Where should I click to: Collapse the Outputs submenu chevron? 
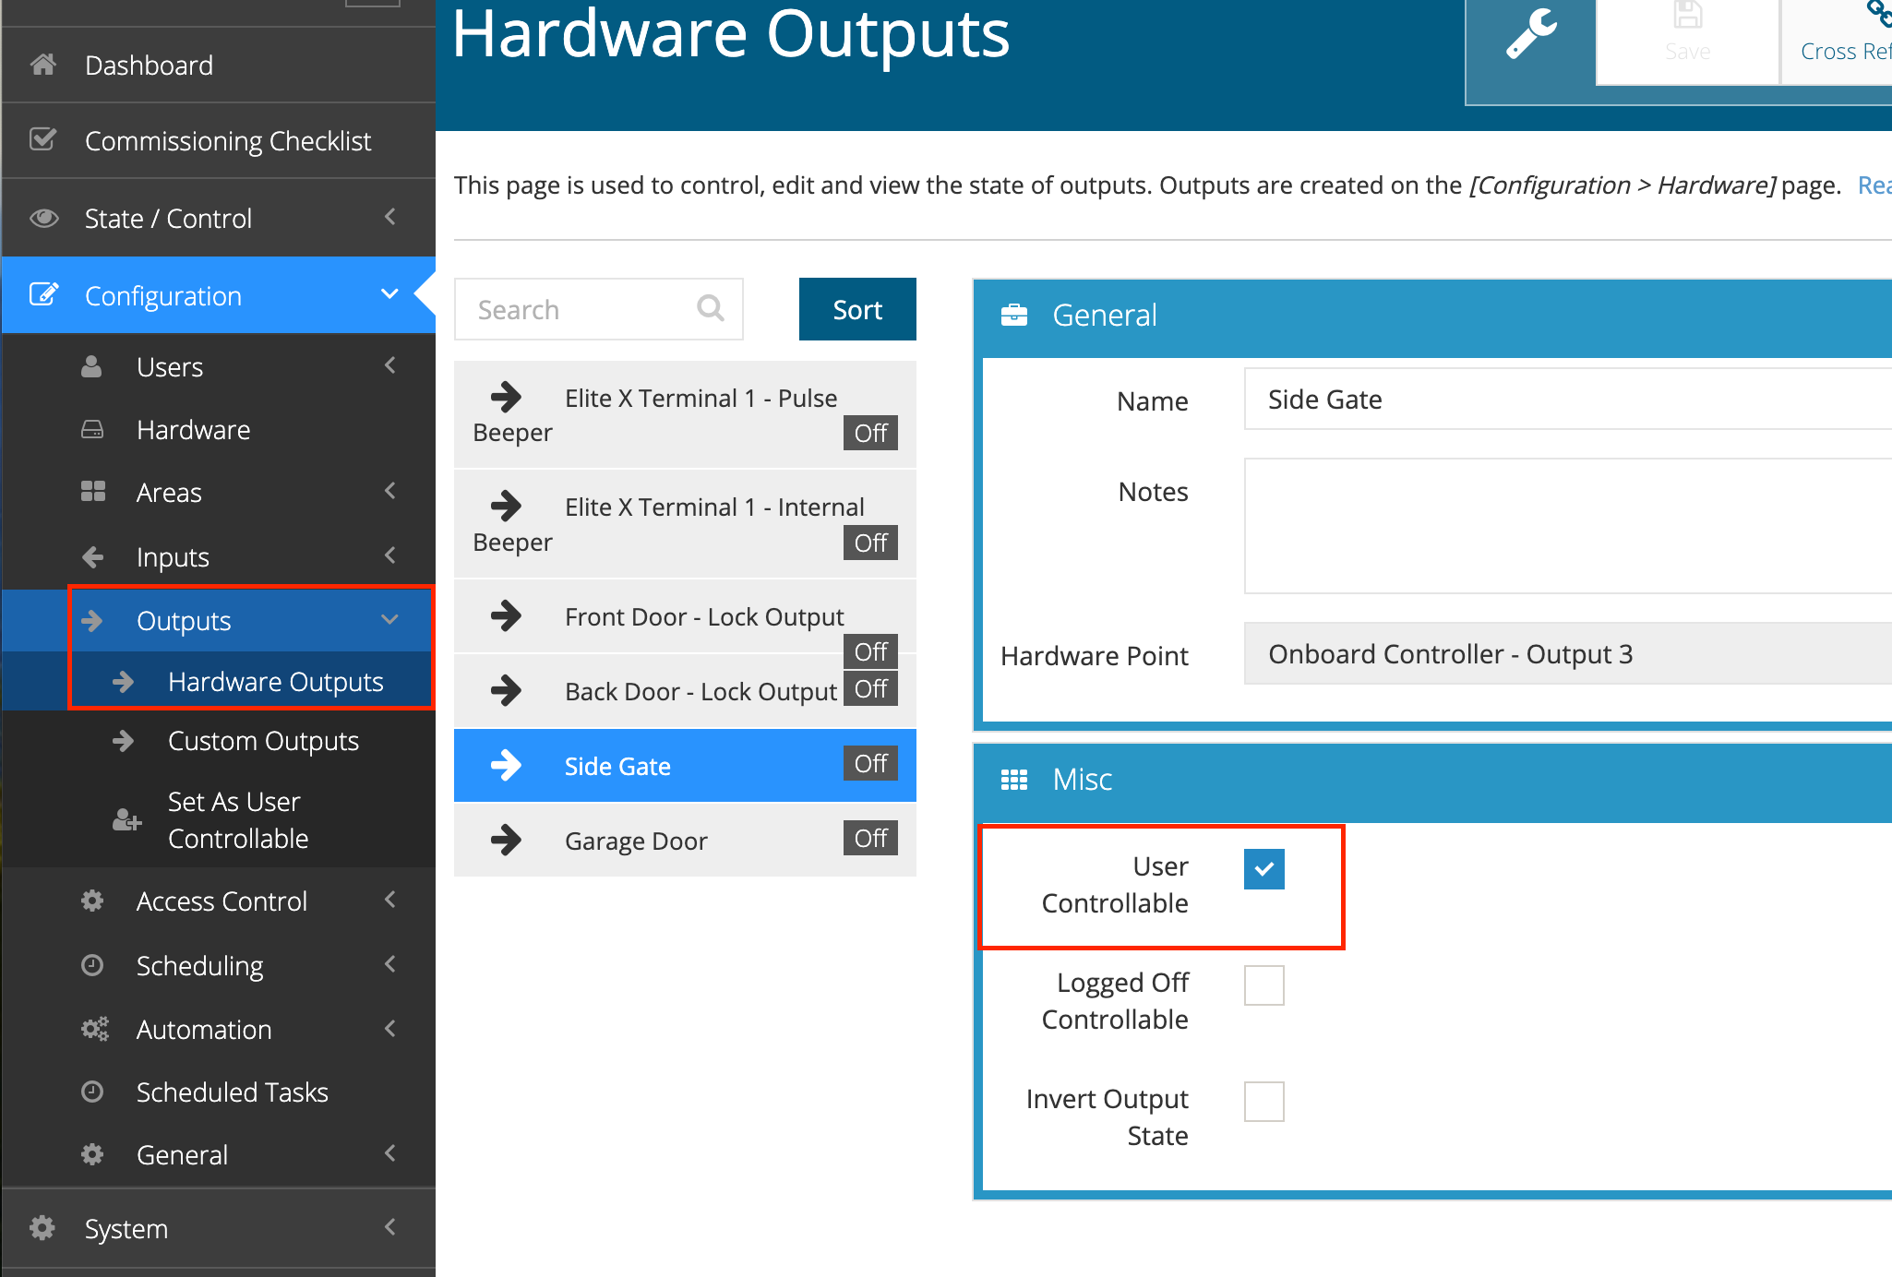pos(390,620)
